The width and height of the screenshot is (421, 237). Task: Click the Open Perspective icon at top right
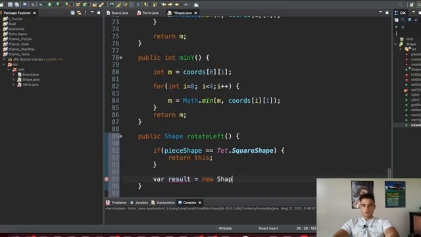(412, 5)
